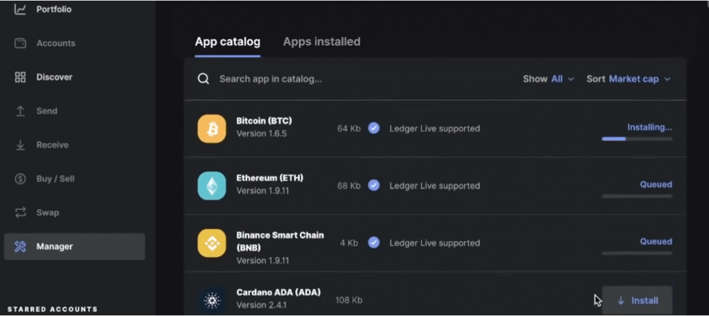This screenshot has height=316, width=709.
Task: Click the Discover grid icon
Action: [20, 77]
